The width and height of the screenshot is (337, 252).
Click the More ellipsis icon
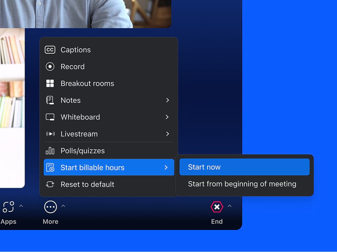click(50, 206)
